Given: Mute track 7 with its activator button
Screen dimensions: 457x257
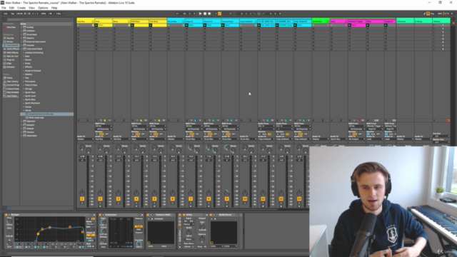Looking at the screenshot, I should point(191,199).
